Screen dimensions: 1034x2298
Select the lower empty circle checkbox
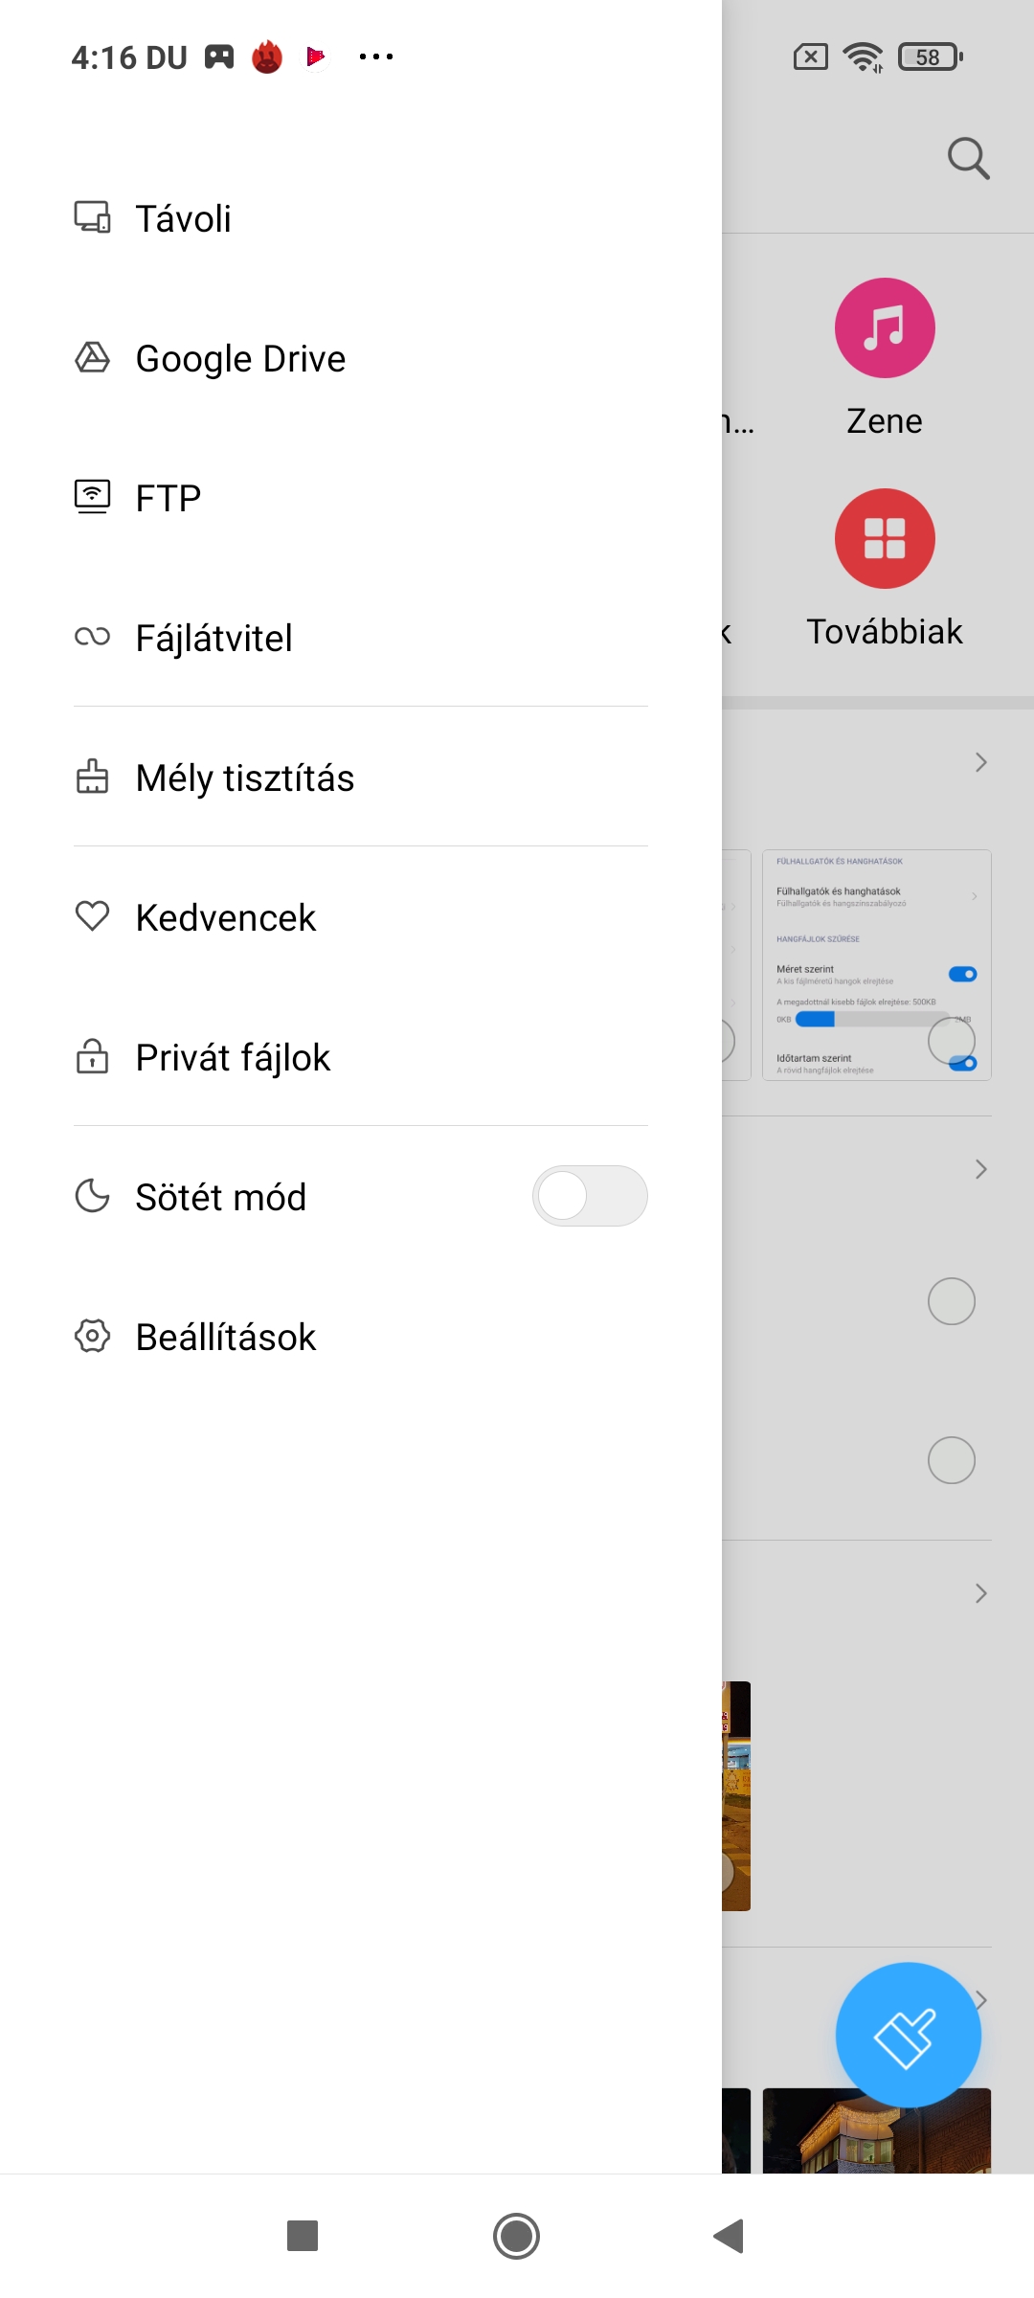click(952, 1460)
